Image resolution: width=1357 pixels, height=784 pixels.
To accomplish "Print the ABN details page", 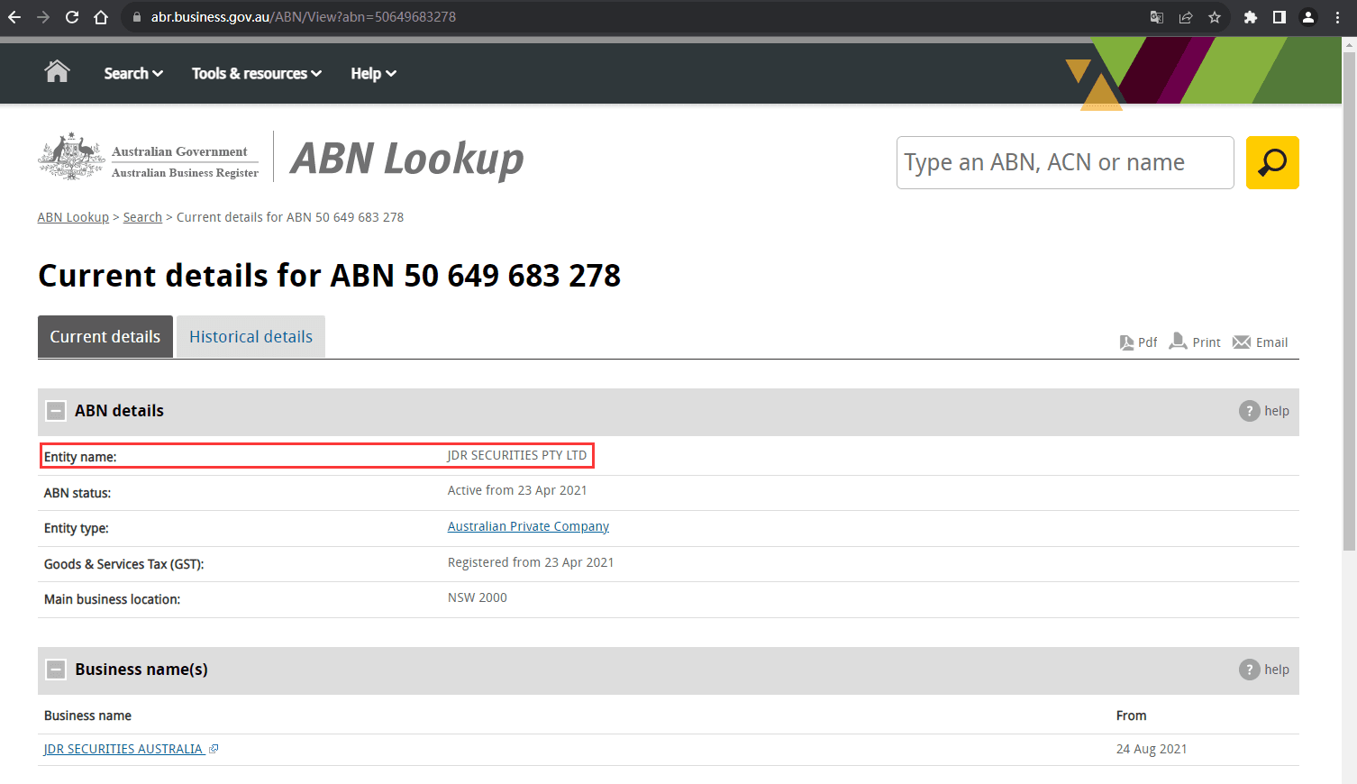I will coord(1195,342).
